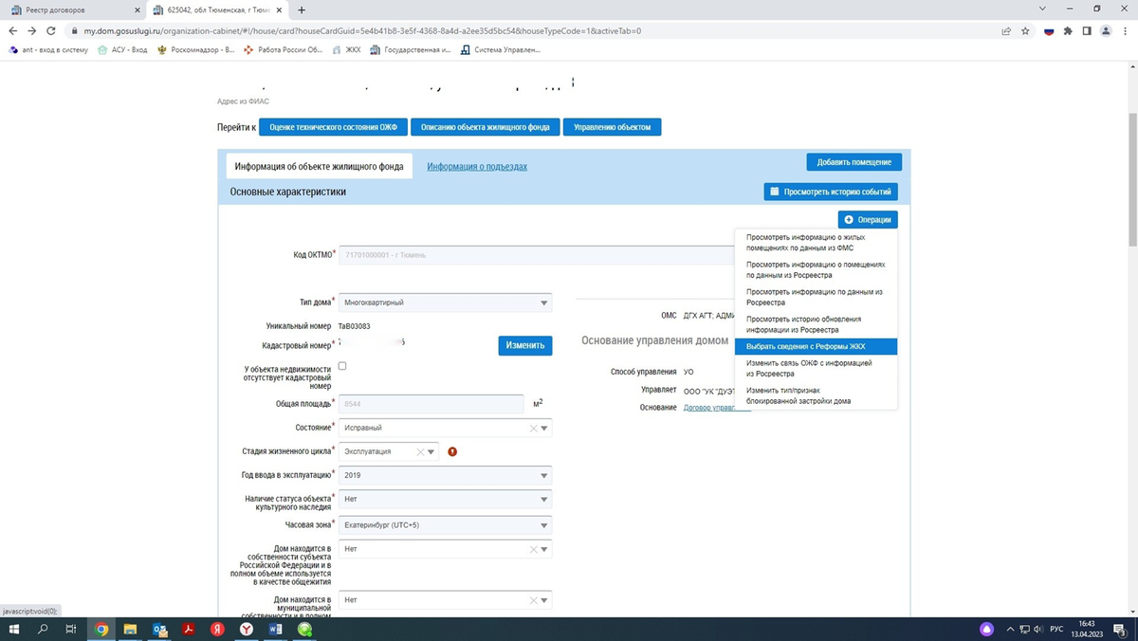Open Adobe Acrobat from the taskbar
The width and height of the screenshot is (1138, 641).
(x=189, y=629)
